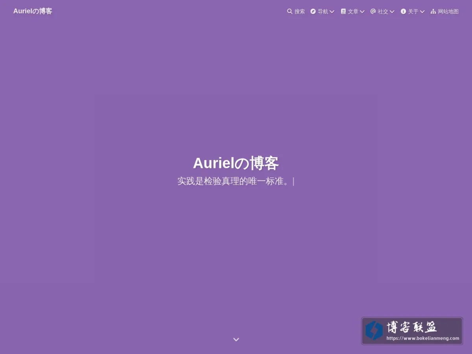Expand the 文章 dropdown chevron
Screen dimensions: 472x354
pyautogui.click(x=362, y=12)
